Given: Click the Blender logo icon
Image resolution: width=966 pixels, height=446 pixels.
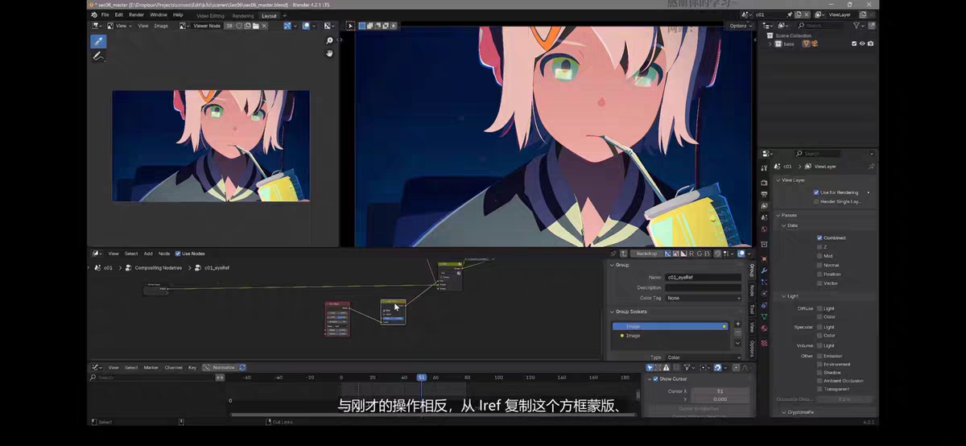Looking at the screenshot, I should tap(94, 14).
